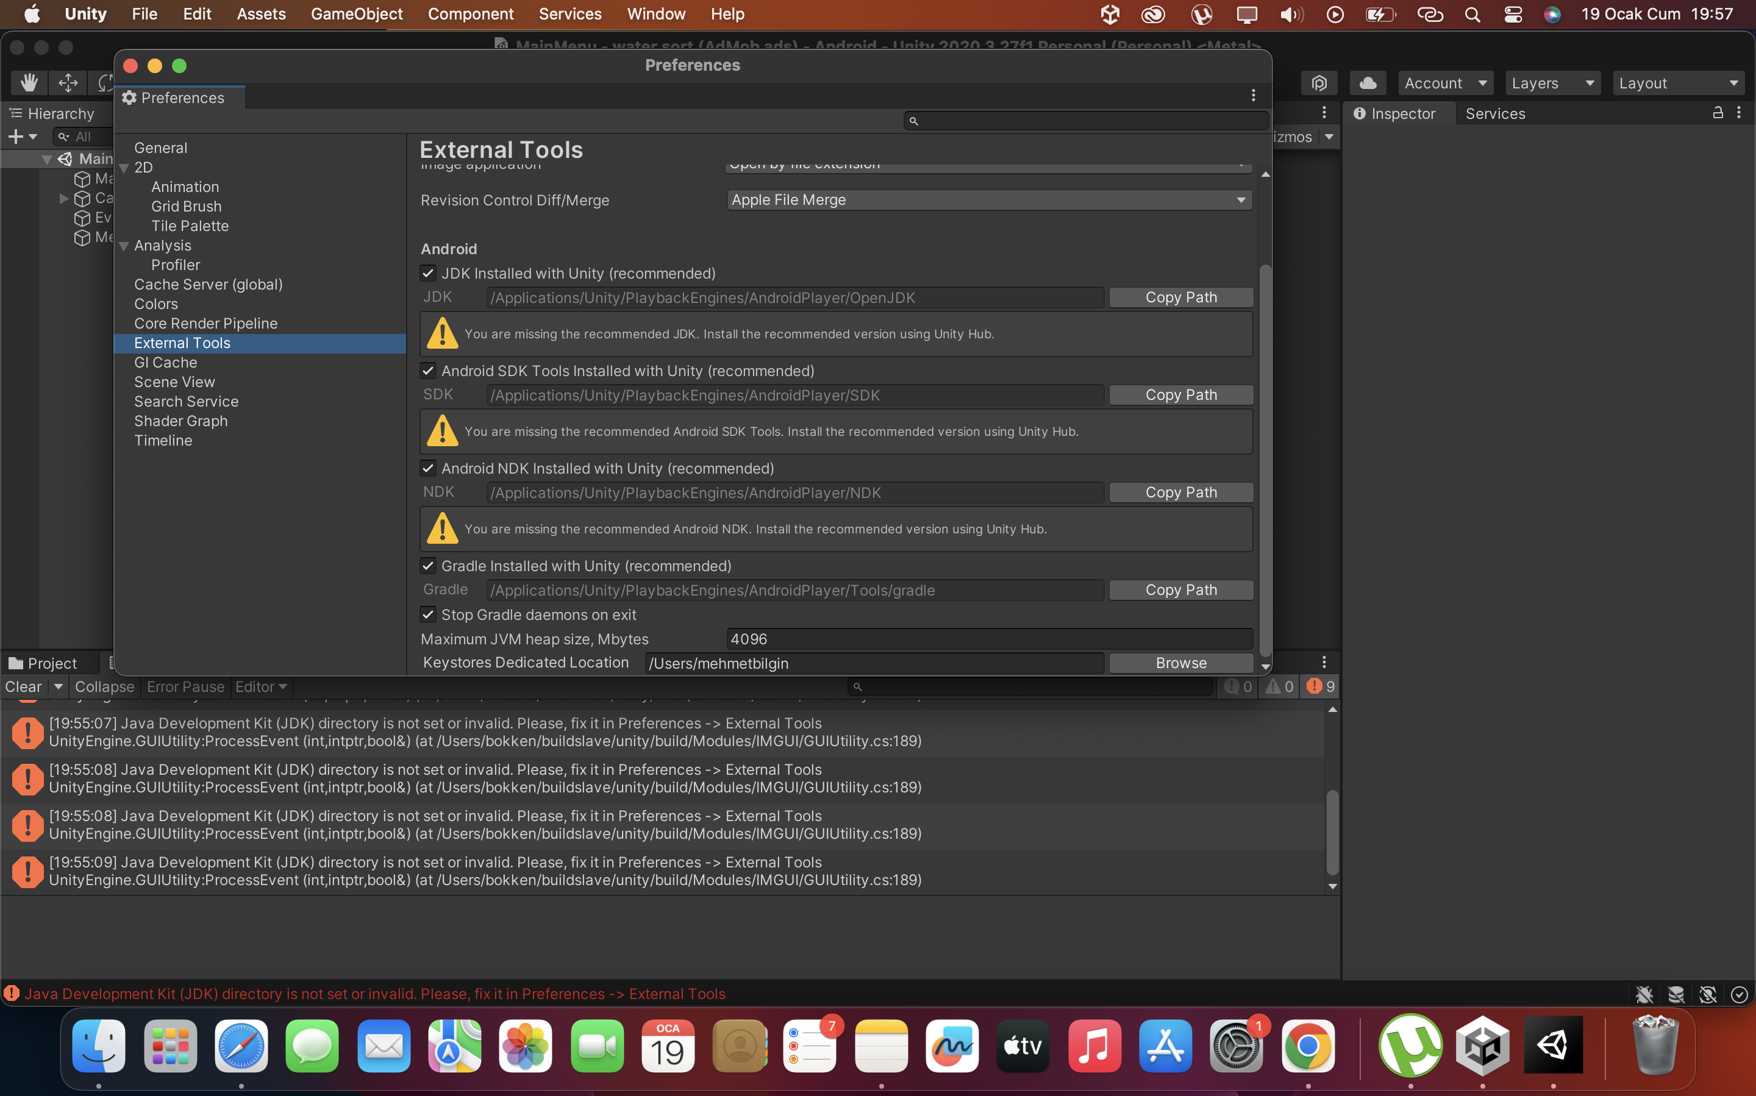
Task: Open Console Editor dropdown
Action: 261,686
